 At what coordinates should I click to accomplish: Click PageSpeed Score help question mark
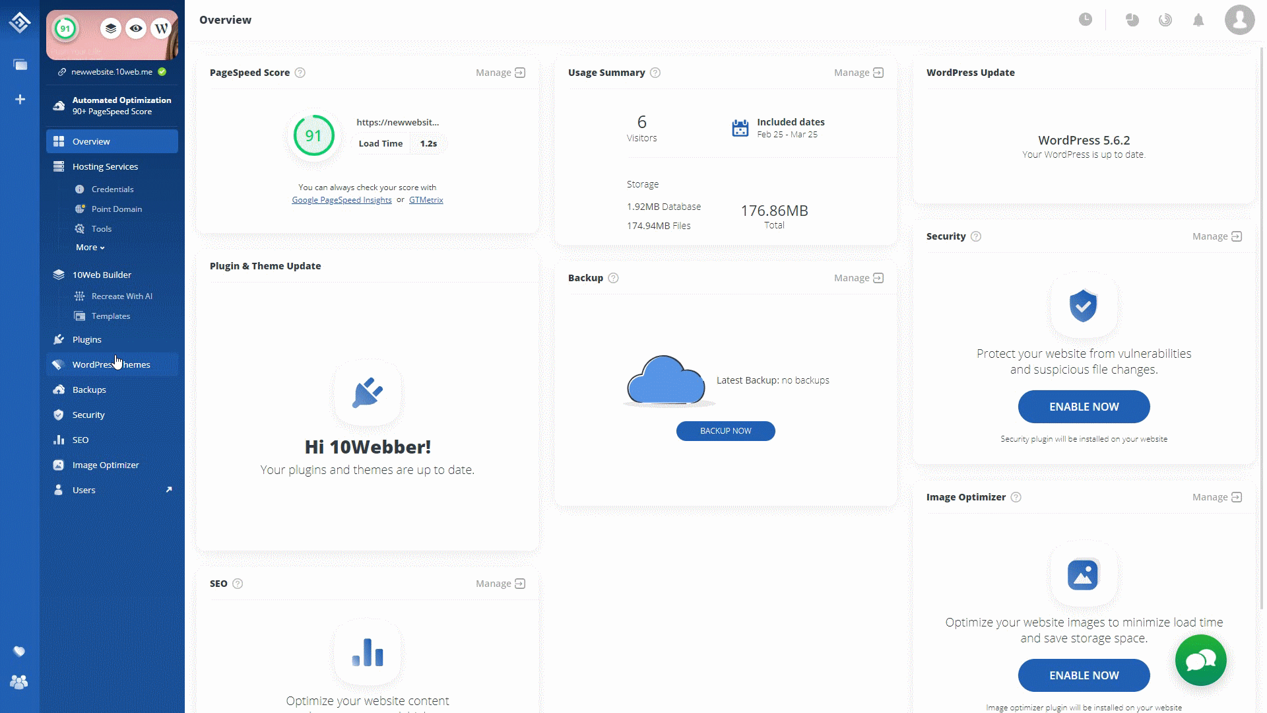click(300, 73)
